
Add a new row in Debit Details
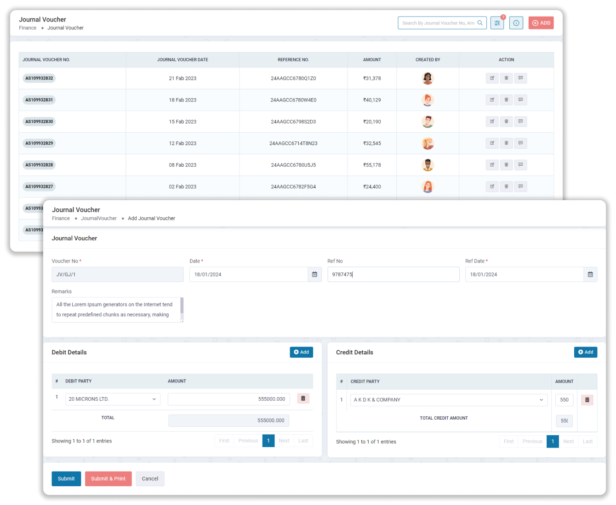301,352
